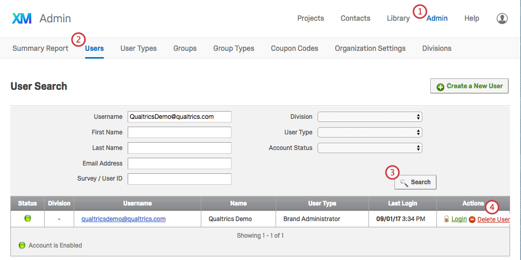Click the magnifier icon on the Search button
This screenshot has width=521, height=260.
tap(404, 182)
